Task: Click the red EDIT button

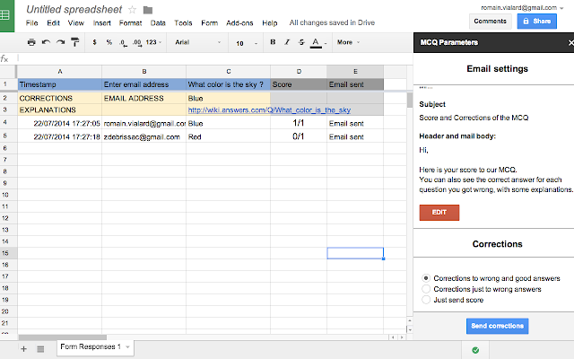Action: (x=439, y=213)
